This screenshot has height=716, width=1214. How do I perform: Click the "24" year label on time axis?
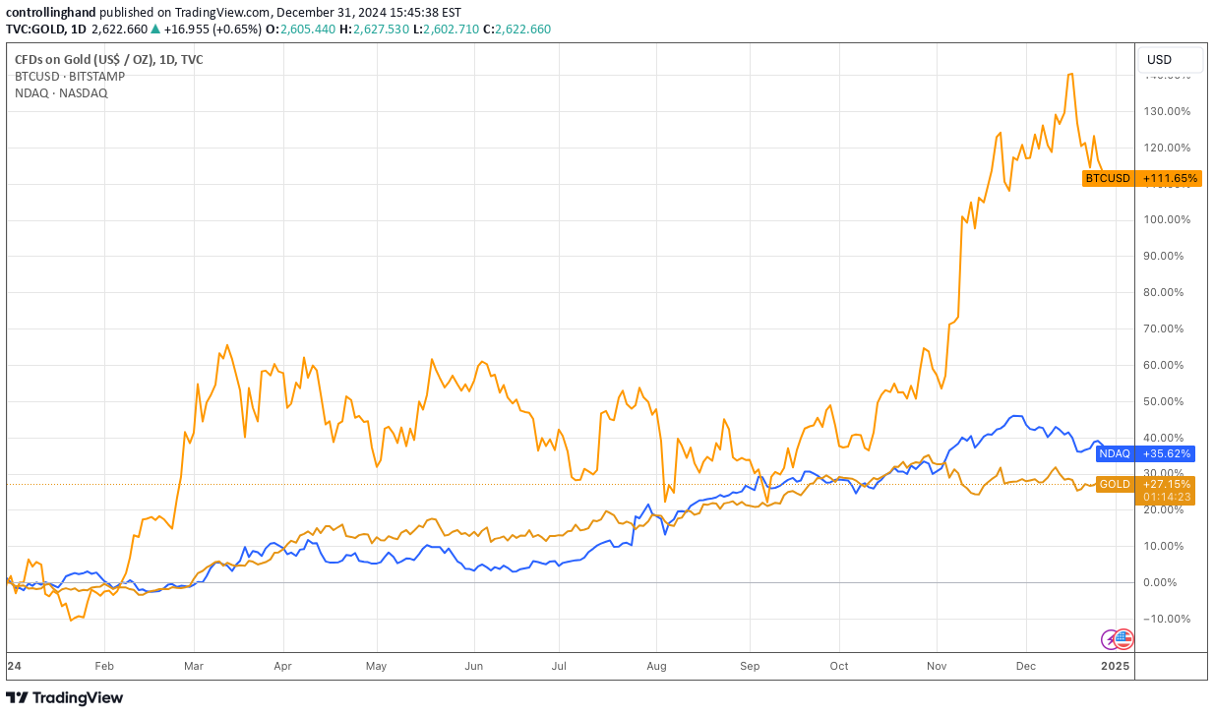coord(13,666)
